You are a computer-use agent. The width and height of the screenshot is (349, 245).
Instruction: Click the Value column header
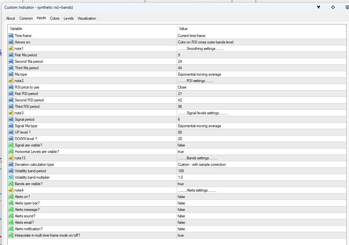click(x=183, y=29)
